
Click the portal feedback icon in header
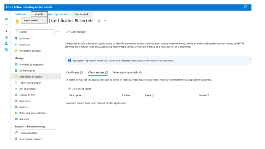point(246,7)
